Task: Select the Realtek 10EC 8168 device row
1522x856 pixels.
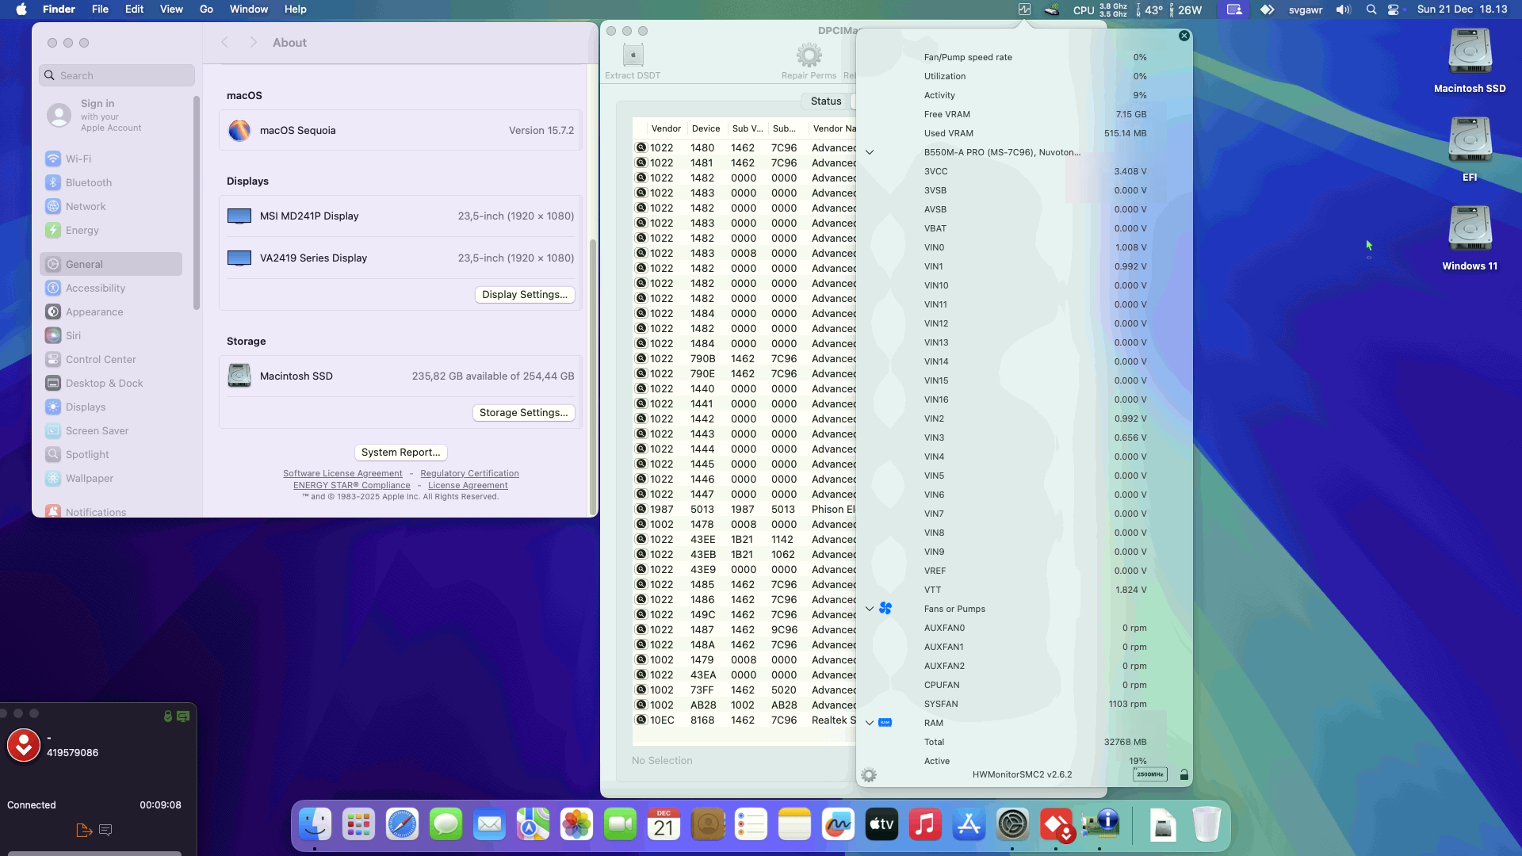Action: [x=744, y=720]
